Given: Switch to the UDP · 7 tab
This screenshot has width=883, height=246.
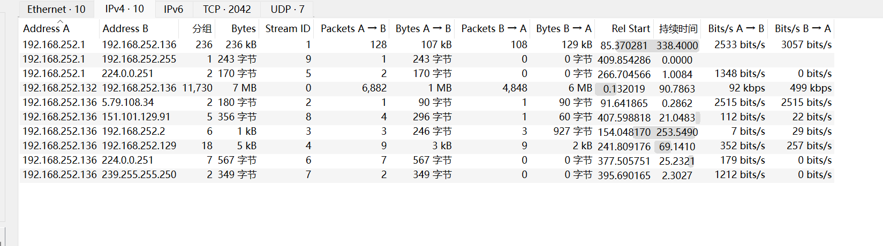Looking at the screenshot, I should [287, 9].
